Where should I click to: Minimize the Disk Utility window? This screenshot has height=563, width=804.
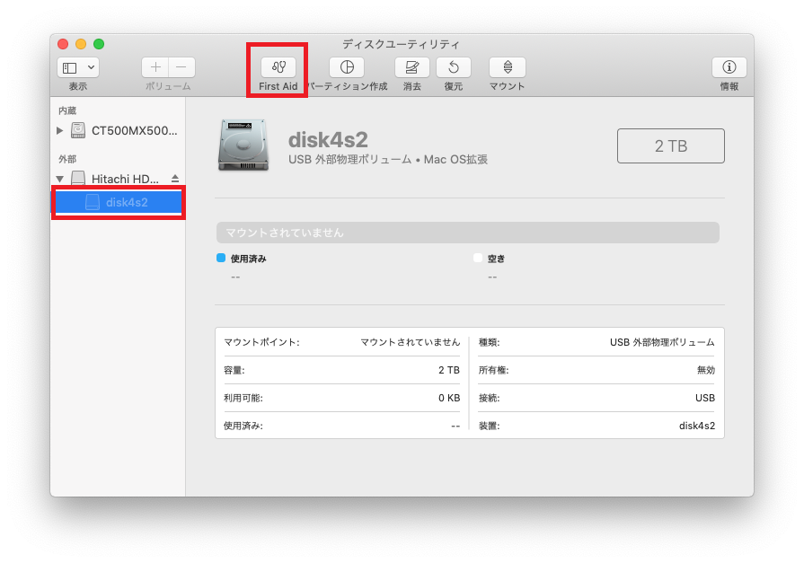[81, 44]
